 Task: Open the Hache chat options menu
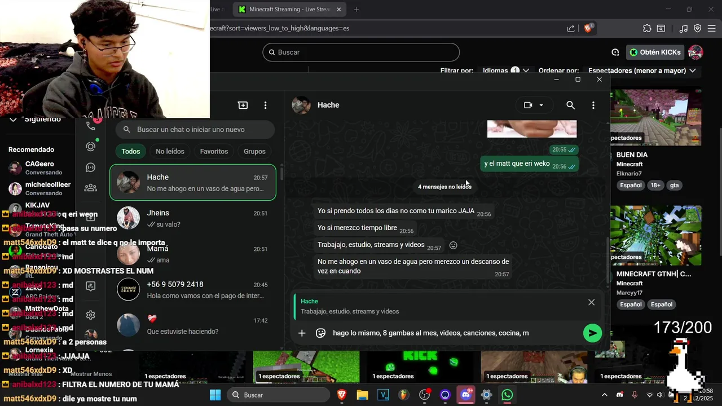[593, 105]
